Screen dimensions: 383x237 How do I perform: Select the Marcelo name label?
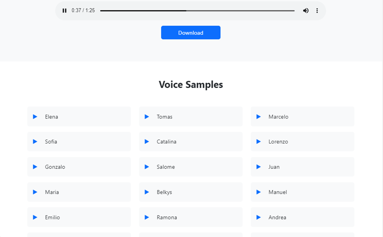pos(278,117)
